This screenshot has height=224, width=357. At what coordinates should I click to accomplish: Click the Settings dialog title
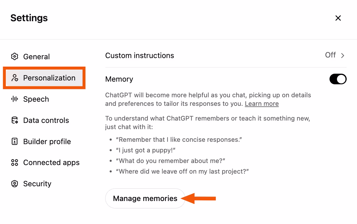(x=29, y=18)
